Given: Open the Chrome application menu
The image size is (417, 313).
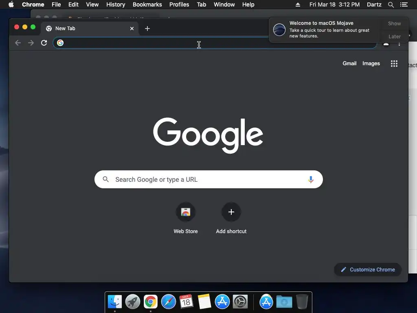Looking at the screenshot, I should pyautogui.click(x=33, y=4).
